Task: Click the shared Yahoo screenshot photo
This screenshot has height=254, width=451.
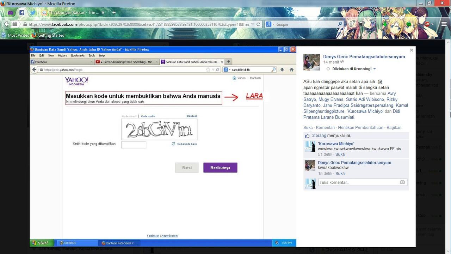Action: click(163, 146)
